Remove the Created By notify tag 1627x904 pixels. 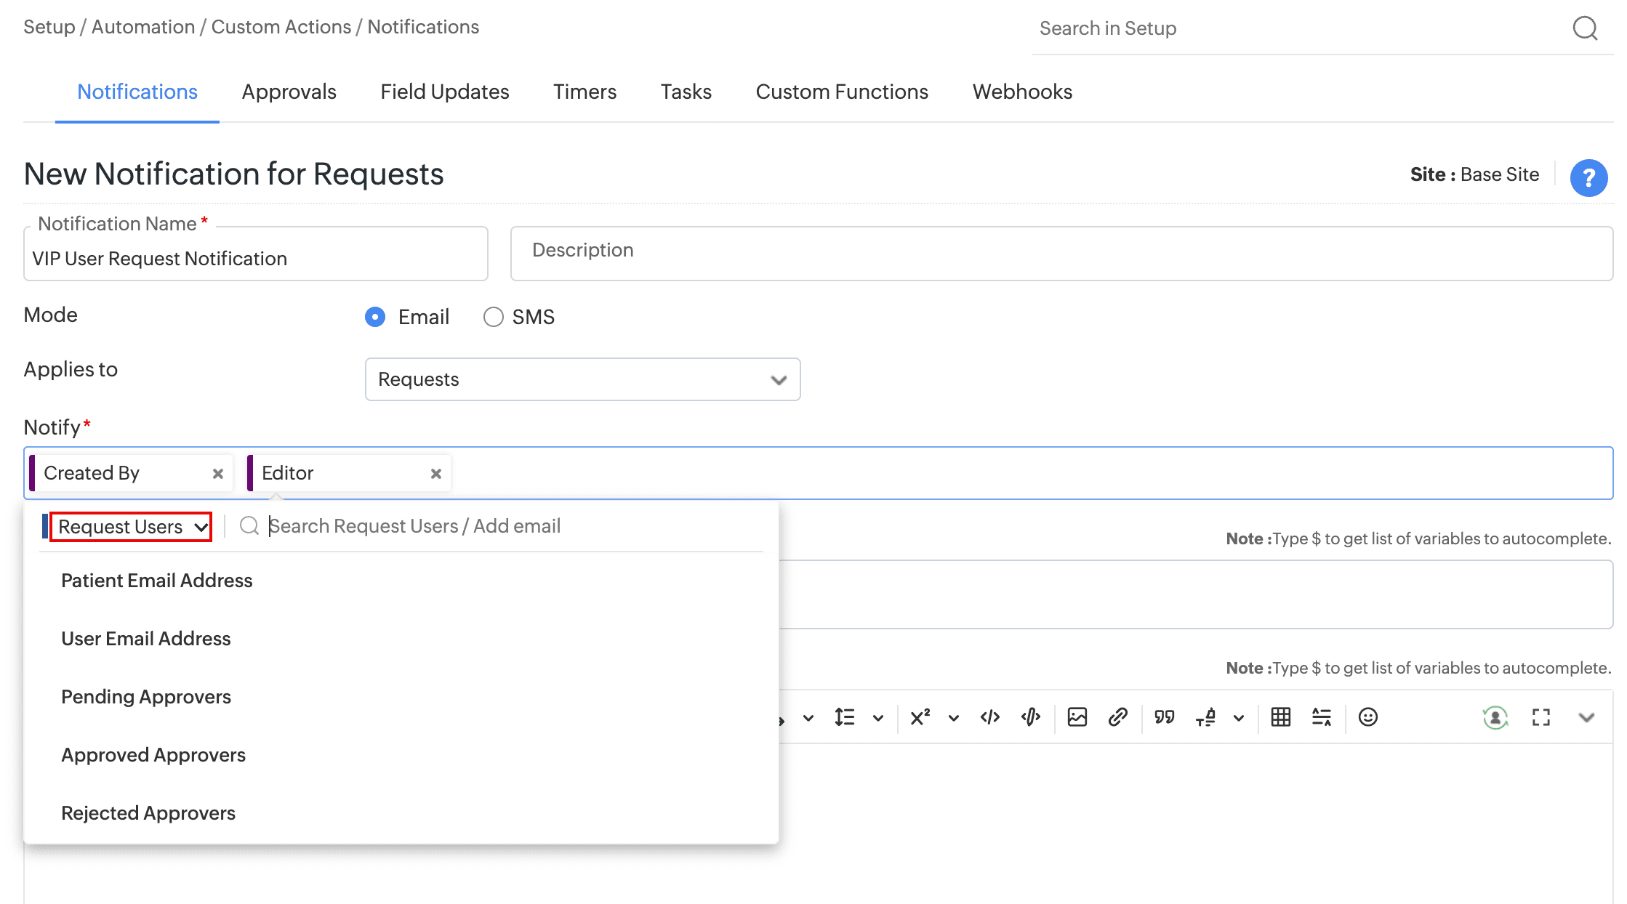click(217, 474)
